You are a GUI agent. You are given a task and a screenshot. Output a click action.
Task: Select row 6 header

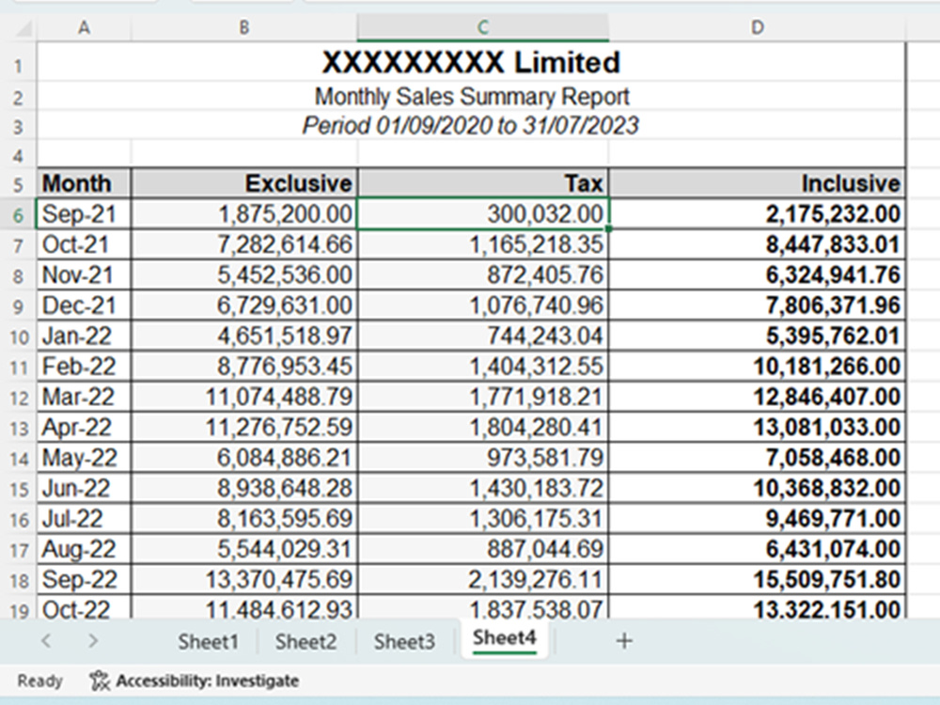(18, 214)
